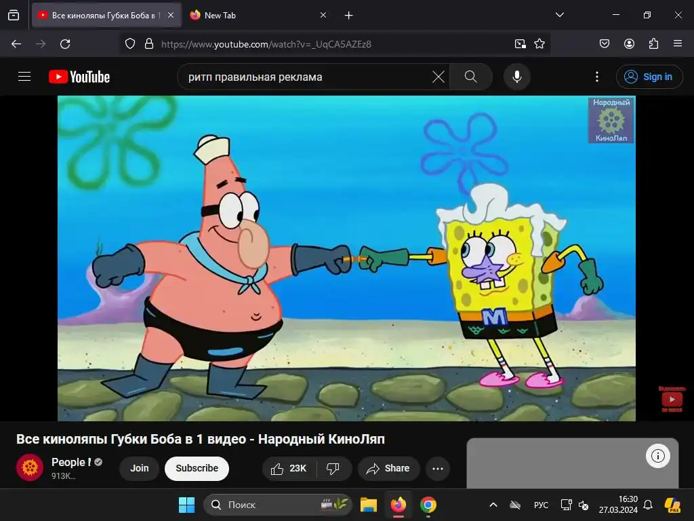The height and width of the screenshot is (521, 694).
Task: Open Firefox application hamburger menu
Action: click(x=678, y=44)
